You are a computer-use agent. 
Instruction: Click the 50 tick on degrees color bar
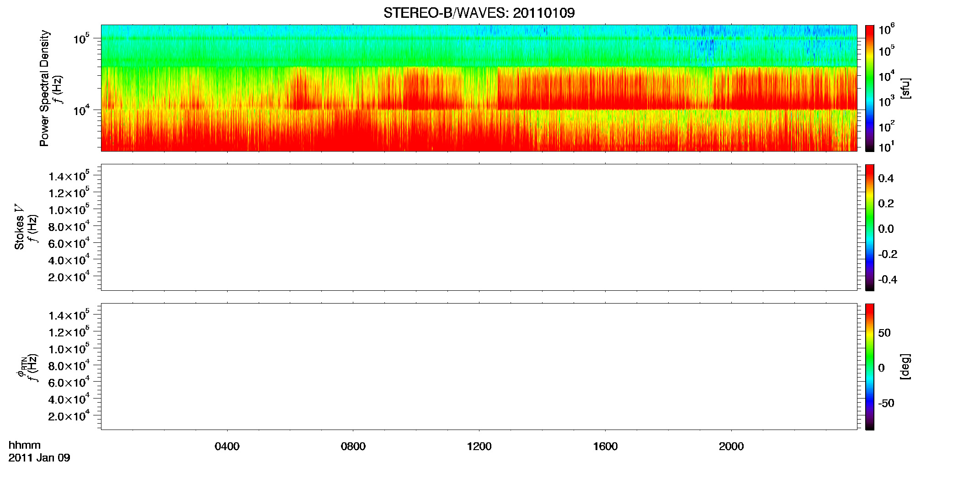(x=884, y=333)
